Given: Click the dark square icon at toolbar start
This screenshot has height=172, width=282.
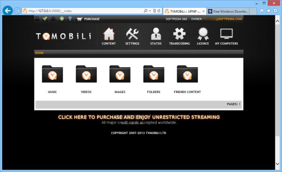Looking at the screenshot, I should (x=37, y=18).
